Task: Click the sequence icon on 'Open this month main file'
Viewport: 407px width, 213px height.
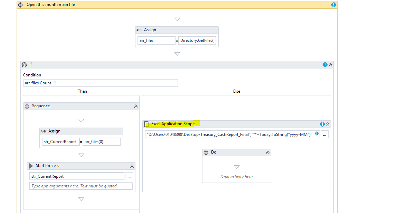Action: (x=20, y=4)
